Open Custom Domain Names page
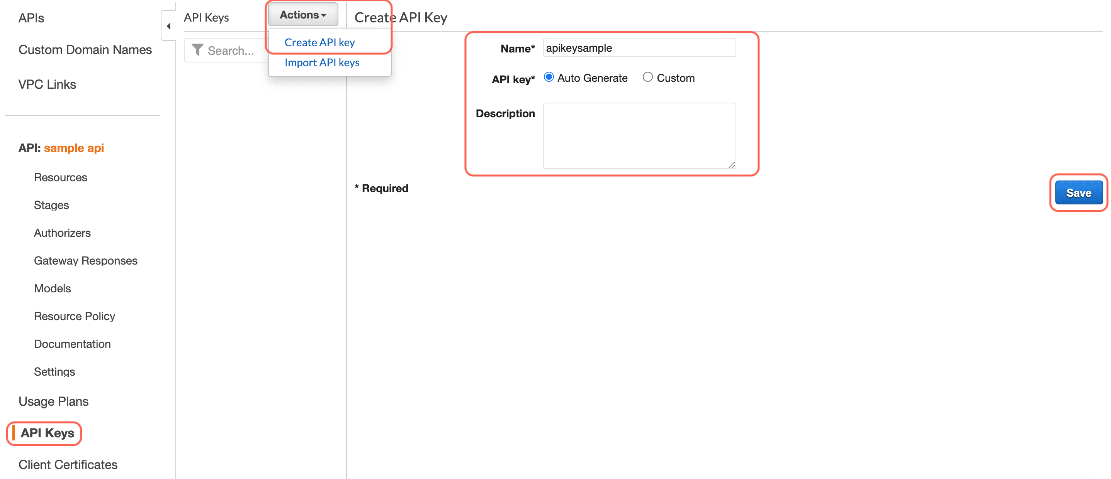 (x=85, y=50)
